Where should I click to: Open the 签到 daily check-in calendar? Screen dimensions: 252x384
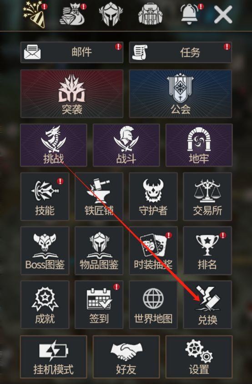99,305
